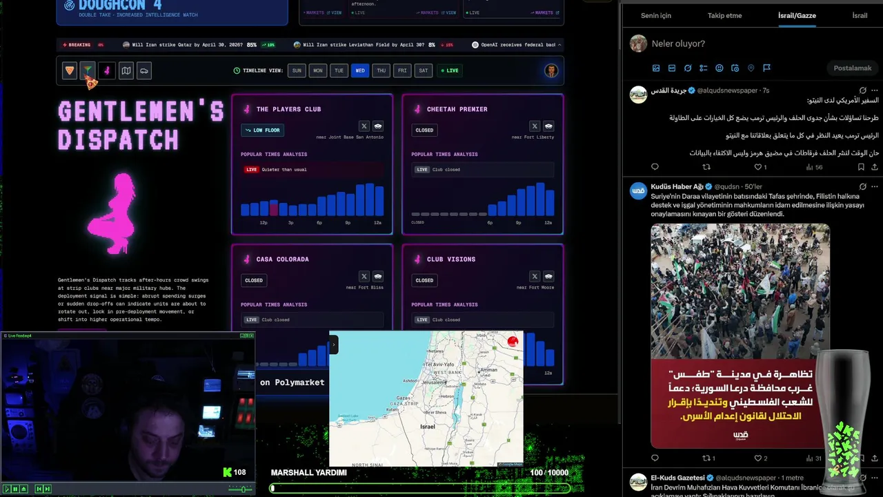Open The Players Club X link icon
Screen dimensions: 883x497
click(364, 126)
